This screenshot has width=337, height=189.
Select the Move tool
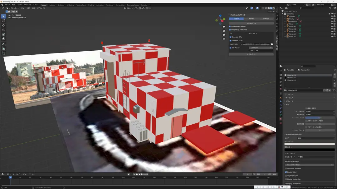coord(4,25)
